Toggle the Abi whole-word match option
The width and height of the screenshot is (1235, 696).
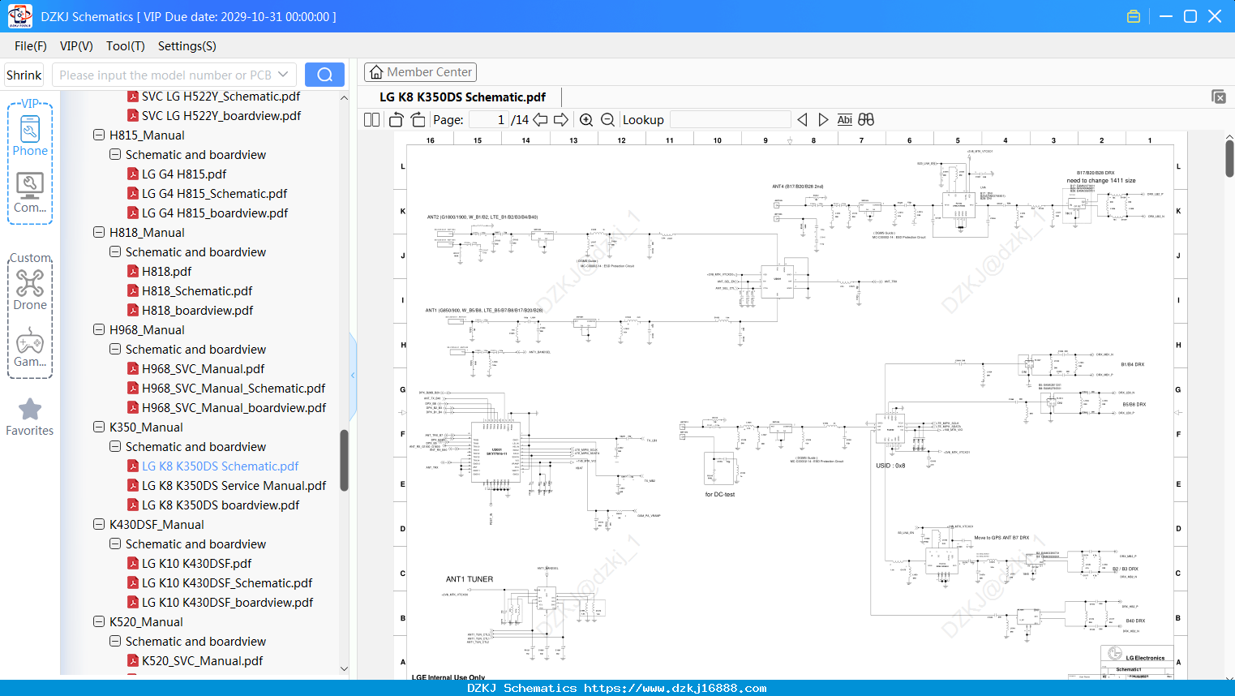(844, 120)
